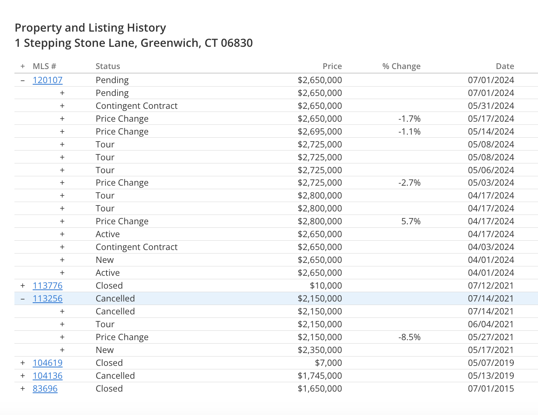Expand Active row dated 04/01/2024
Image resolution: width=538 pixels, height=415 pixels.
pyautogui.click(x=62, y=273)
